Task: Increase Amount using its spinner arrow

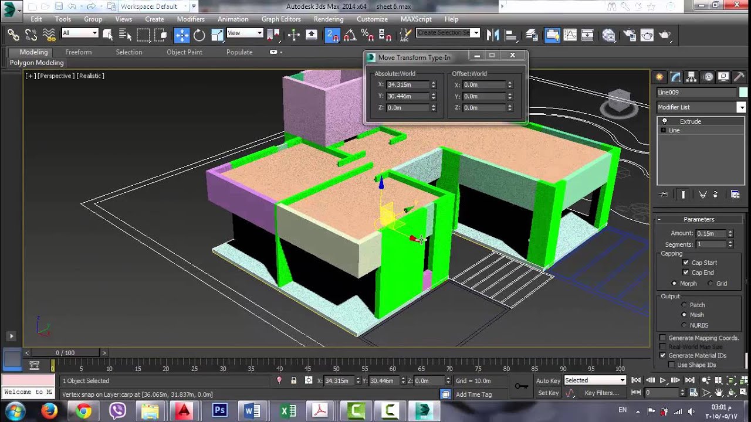Action: tap(731, 231)
